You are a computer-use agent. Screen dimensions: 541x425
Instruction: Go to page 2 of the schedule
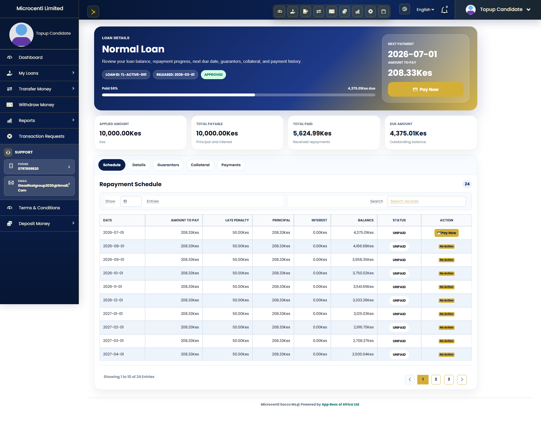pyautogui.click(x=436, y=379)
